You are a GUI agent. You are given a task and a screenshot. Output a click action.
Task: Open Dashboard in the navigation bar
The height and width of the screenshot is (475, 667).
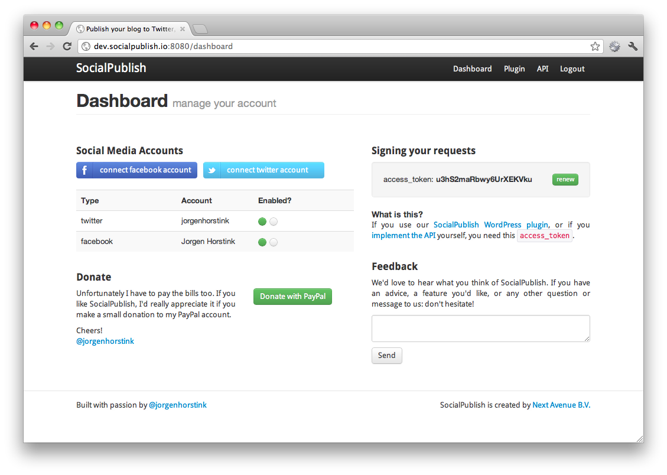coord(472,69)
